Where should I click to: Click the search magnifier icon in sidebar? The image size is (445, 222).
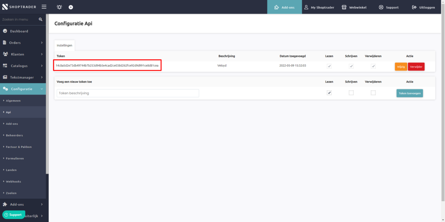coord(41,19)
